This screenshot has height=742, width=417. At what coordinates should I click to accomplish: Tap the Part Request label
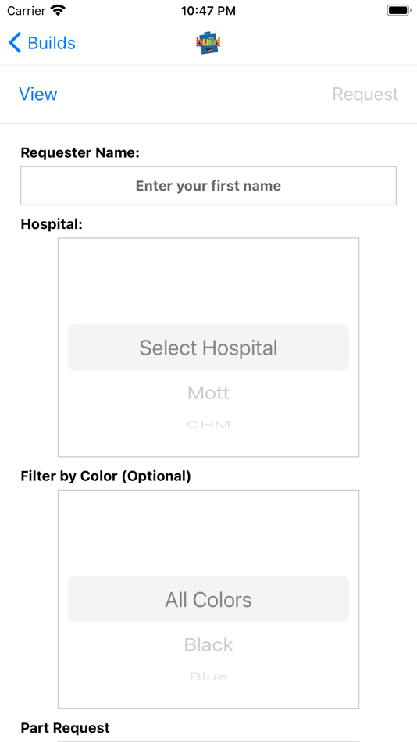66,727
